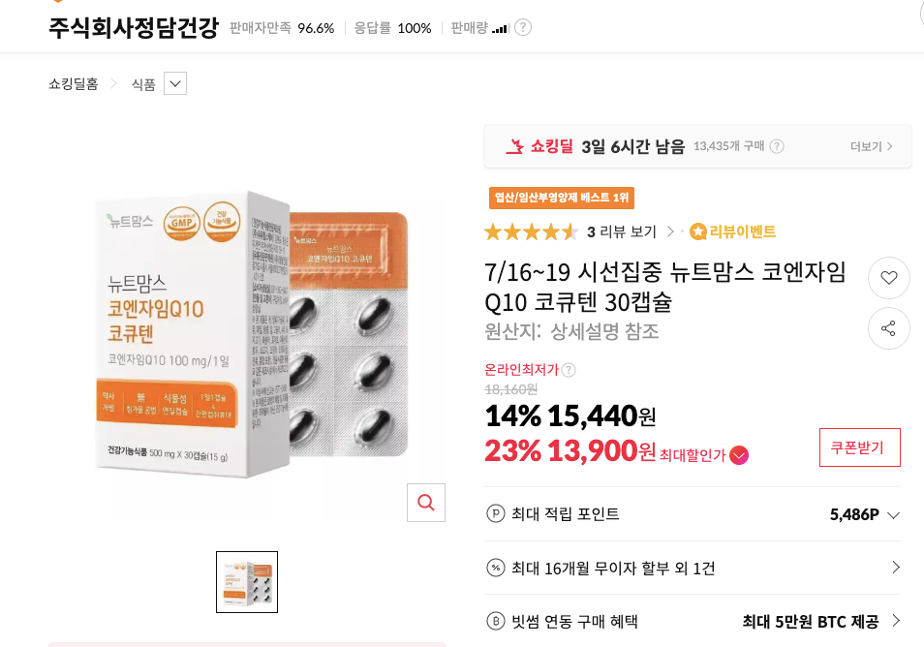The height and width of the screenshot is (647, 924).
Task: Select the product thumbnail below main image
Action: (x=247, y=582)
